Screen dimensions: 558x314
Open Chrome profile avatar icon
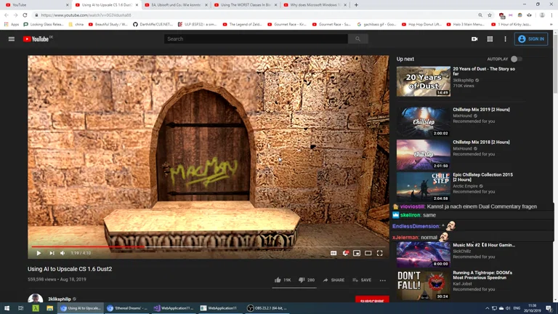tap(542, 15)
